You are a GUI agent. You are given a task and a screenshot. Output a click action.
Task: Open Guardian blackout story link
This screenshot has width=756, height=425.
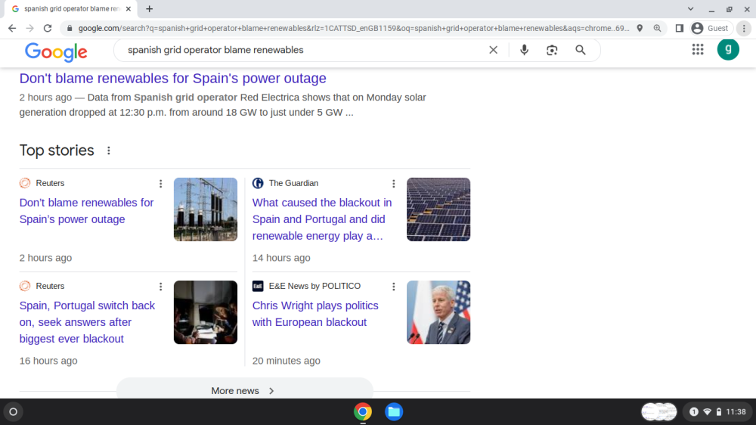pyautogui.click(x=322, y=219)
